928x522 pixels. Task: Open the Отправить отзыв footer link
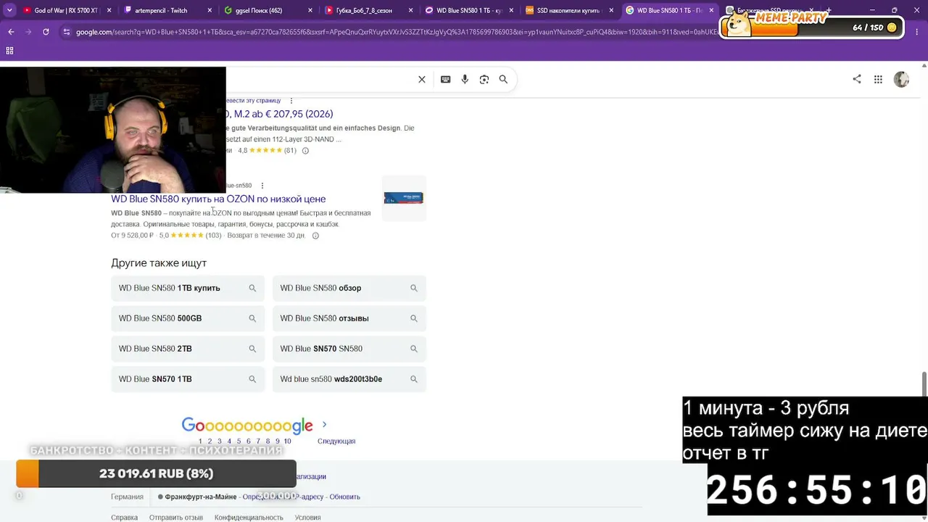point(176,518)
